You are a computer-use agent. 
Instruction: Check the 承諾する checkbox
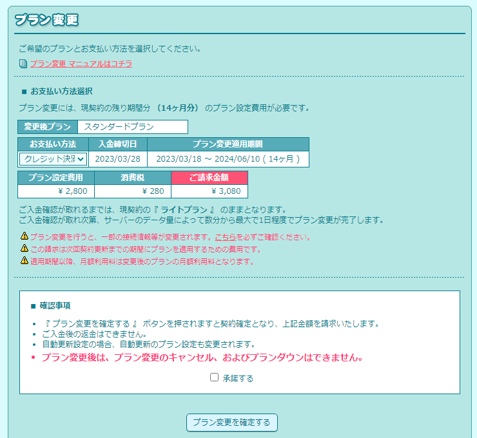(x=215, y=377)
